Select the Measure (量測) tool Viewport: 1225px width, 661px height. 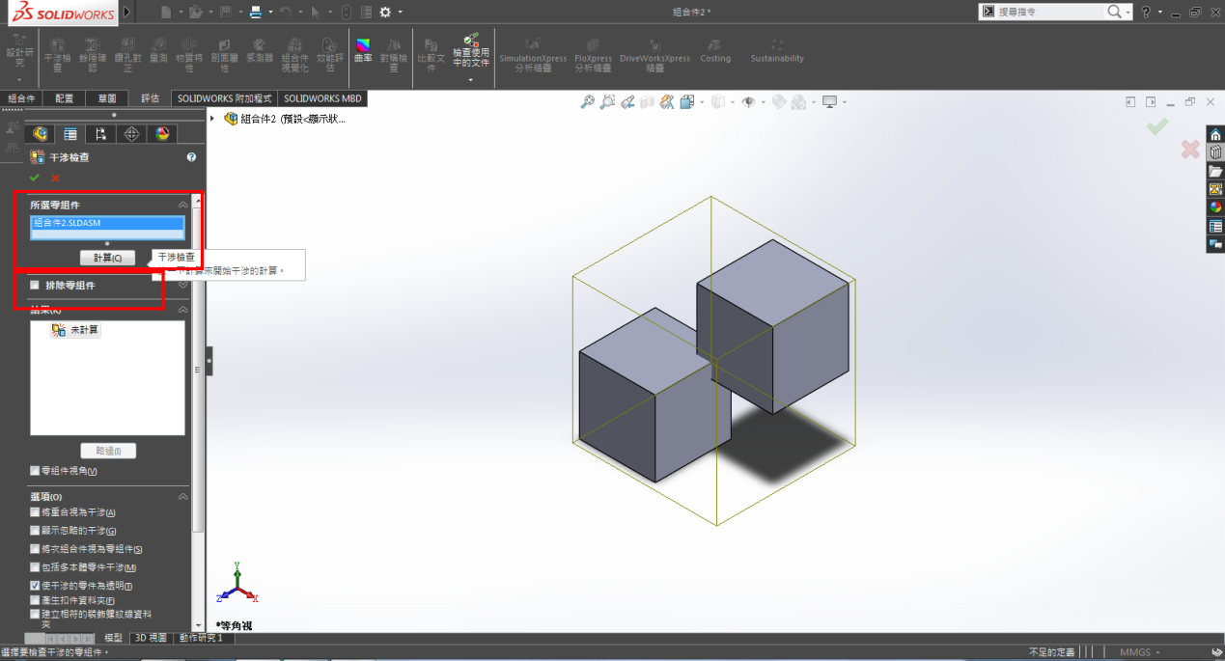click(x=158, y=50)
